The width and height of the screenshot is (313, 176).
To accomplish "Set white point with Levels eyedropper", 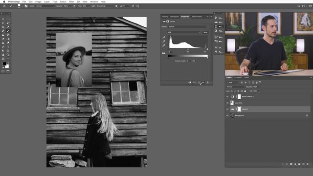I will click(164, 45).
